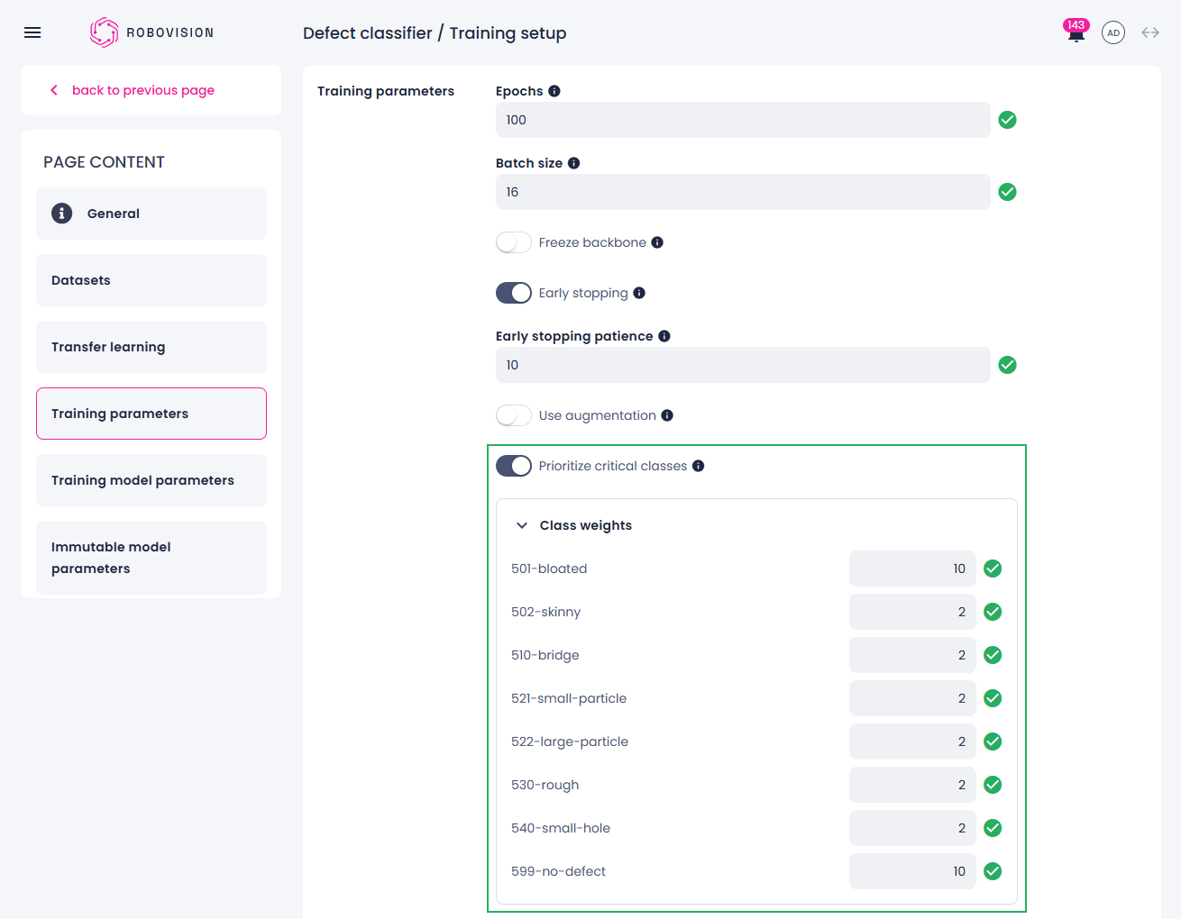
Task: Edit the 521-small-particle weight field
Action: tap(912, 698)
